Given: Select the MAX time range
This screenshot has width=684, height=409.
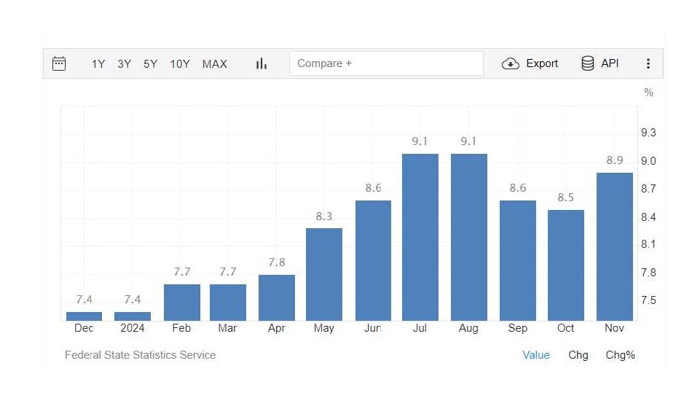Looking at the screenshot, I should click(x=215, y=64).
